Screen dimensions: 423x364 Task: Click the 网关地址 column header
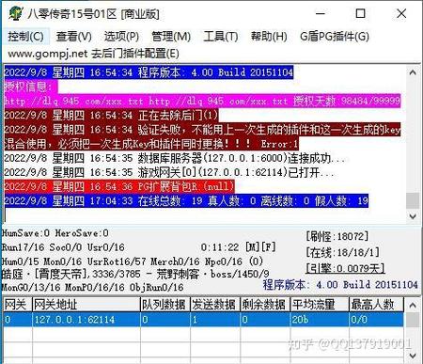pyautogui.click(x=86, y=305)
